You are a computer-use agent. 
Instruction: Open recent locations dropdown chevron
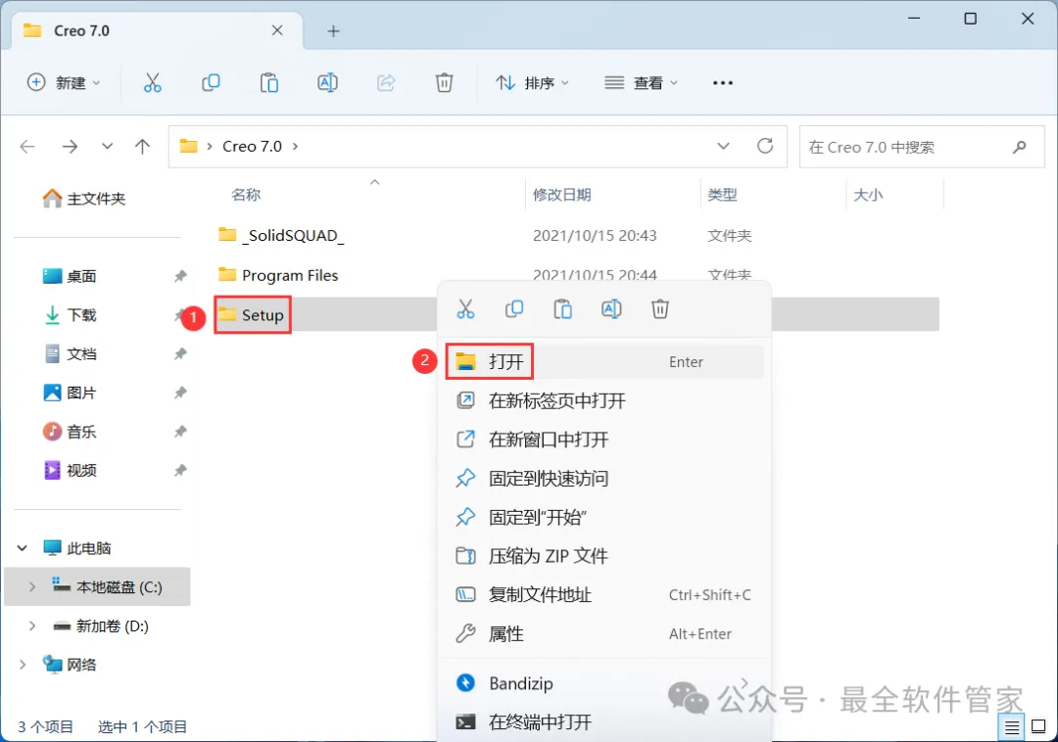click(x=107, y=146)
